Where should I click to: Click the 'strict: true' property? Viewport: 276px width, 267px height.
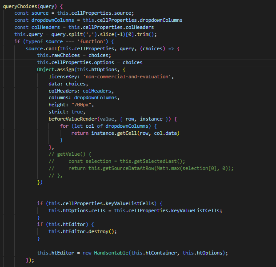pyautogui.click(x=66, y=112)
